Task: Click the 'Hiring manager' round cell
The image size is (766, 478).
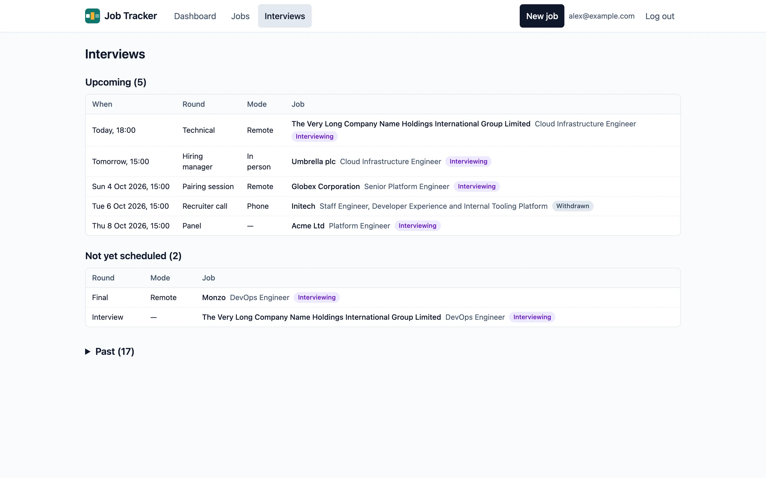Action: [198, 161]
